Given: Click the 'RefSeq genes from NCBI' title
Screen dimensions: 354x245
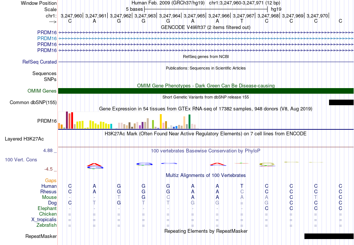Looking at the screenshot, I should 206,57.
